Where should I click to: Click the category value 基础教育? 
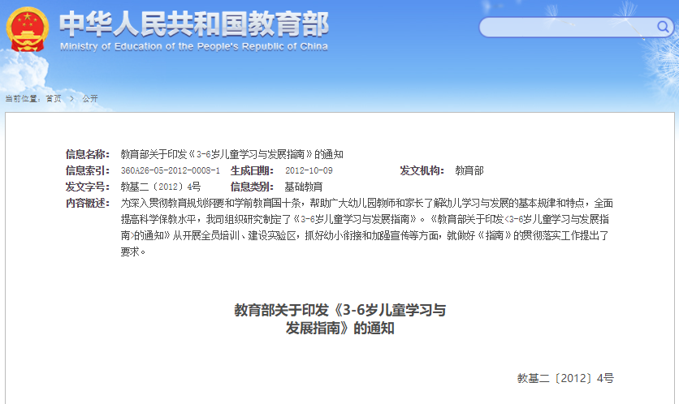point(304,187)
